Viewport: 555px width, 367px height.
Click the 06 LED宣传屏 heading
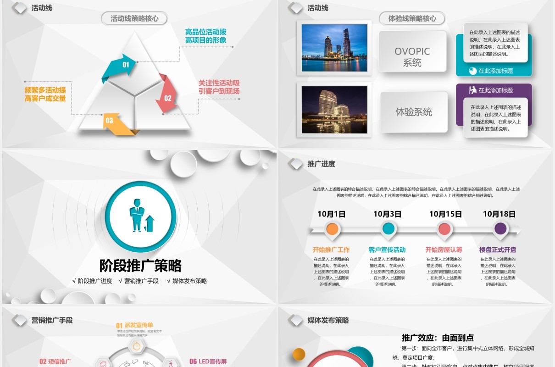[x=208, y=361]
